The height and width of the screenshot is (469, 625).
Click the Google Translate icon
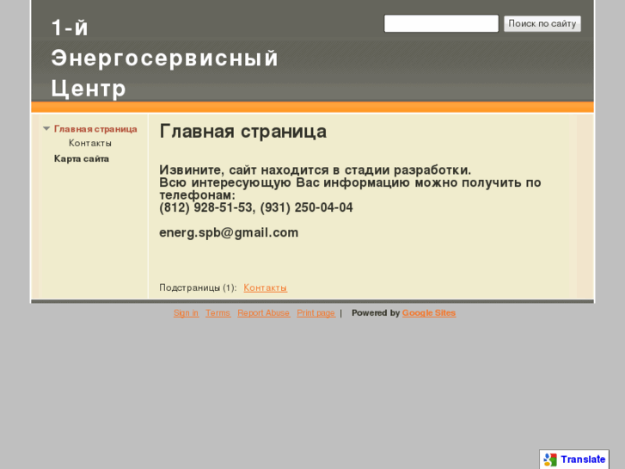click(550, 460)
